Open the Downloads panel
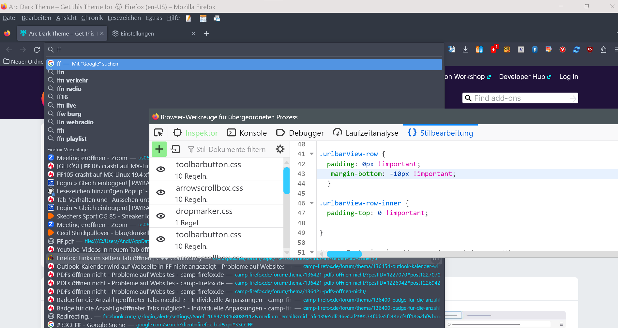 click(465, 50)
